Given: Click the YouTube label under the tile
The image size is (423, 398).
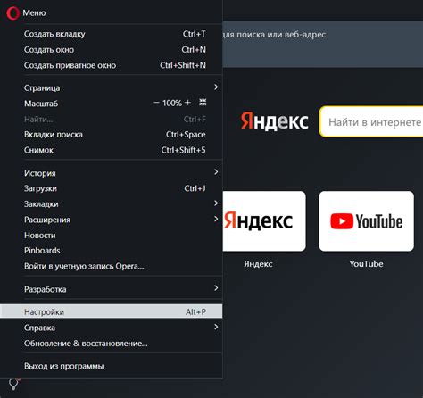Looking at the screenshot, I should (366, 264).
